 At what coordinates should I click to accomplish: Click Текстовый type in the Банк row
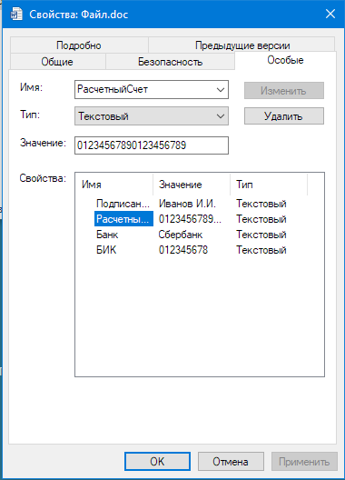point(261,235)
